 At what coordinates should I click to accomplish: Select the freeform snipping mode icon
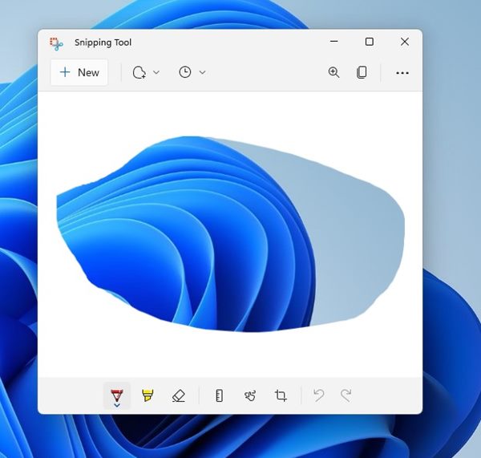click(x=139, y=72)
